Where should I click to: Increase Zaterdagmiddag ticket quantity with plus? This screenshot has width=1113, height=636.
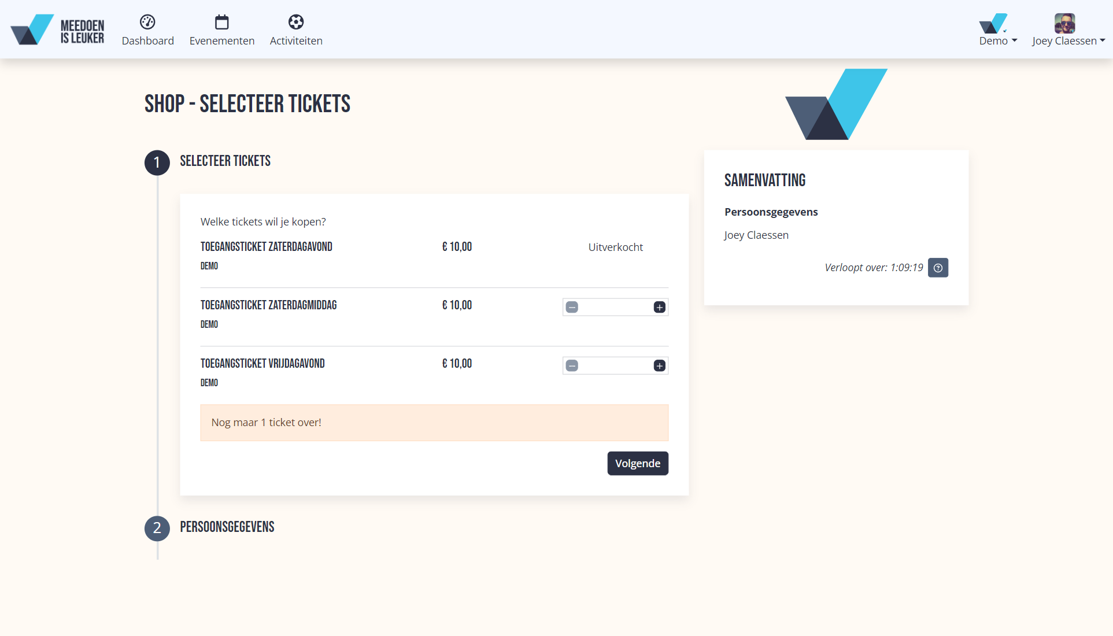pos(659,307)
